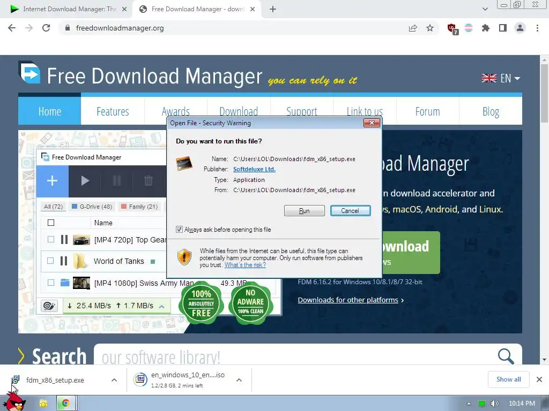549x411 pixels.
Task: Open the Home navigation tab
Action: (x=49, y=111)
